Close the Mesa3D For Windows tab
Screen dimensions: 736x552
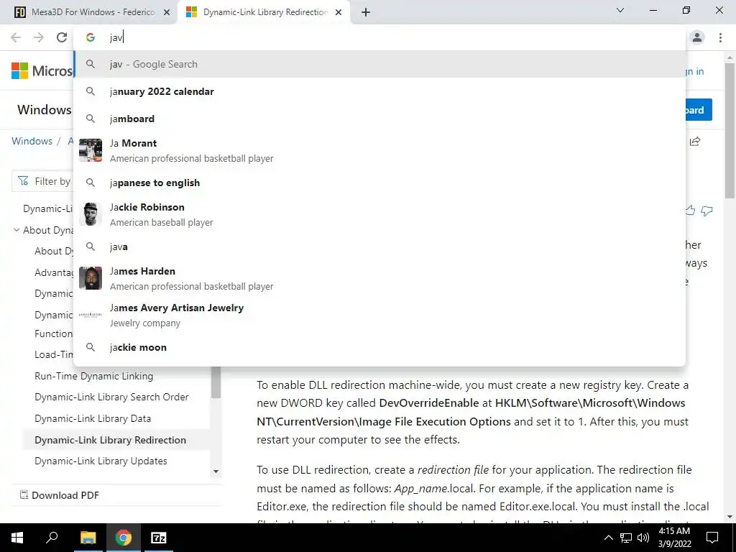[167, 12]
